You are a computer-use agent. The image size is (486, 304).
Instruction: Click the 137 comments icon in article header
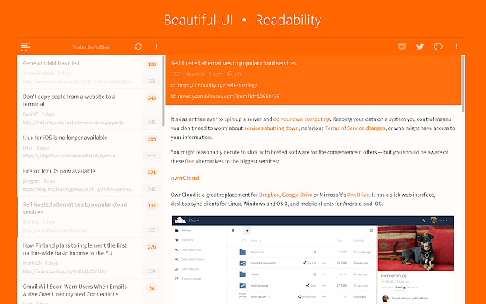pyautogui.click(x=229, y=74)
